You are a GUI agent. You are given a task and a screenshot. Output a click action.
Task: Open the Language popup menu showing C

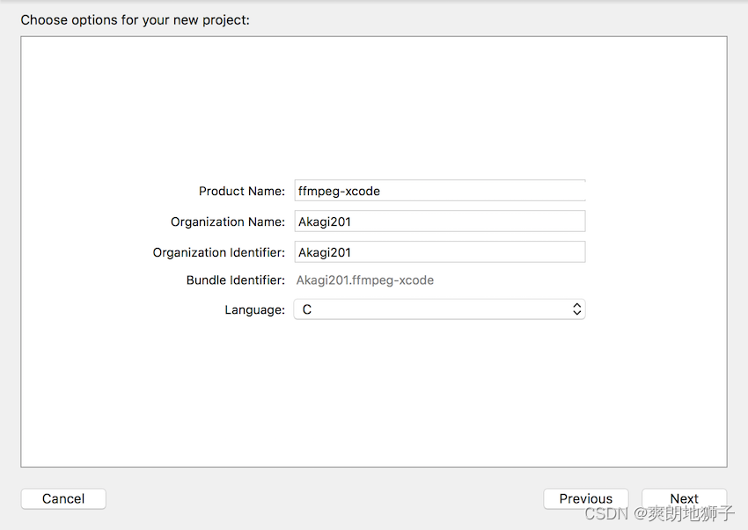click(x=440, y=309)
